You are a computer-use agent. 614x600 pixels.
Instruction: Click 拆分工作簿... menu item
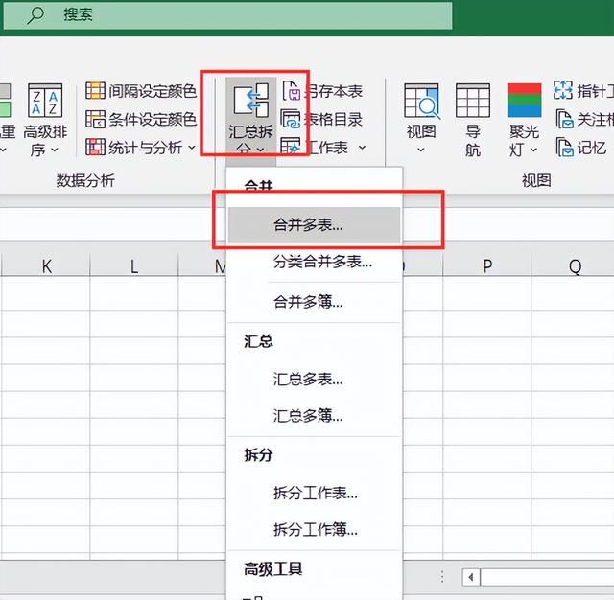tap(314, 530)
